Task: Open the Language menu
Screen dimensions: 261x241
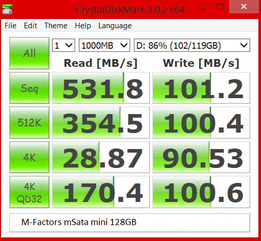Action: pyautogui.click(x=115, y=26)
